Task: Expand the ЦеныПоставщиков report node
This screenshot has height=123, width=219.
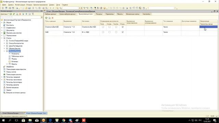Action: 4,46
